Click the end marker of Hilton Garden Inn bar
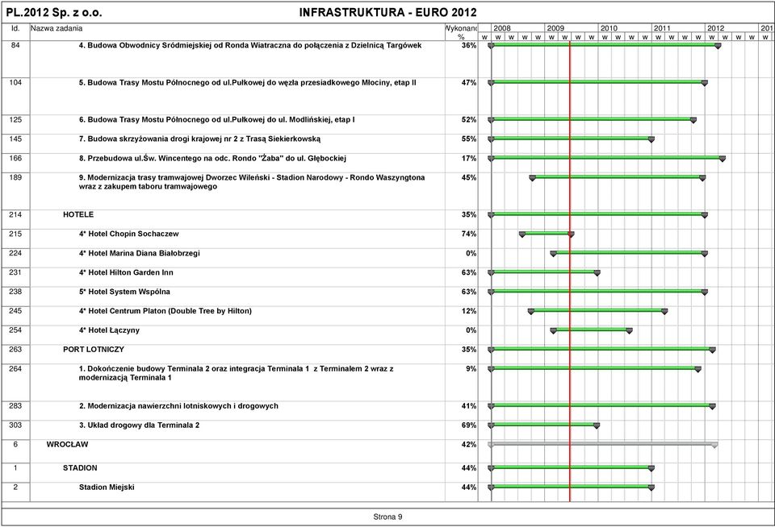 click(597, 273)
